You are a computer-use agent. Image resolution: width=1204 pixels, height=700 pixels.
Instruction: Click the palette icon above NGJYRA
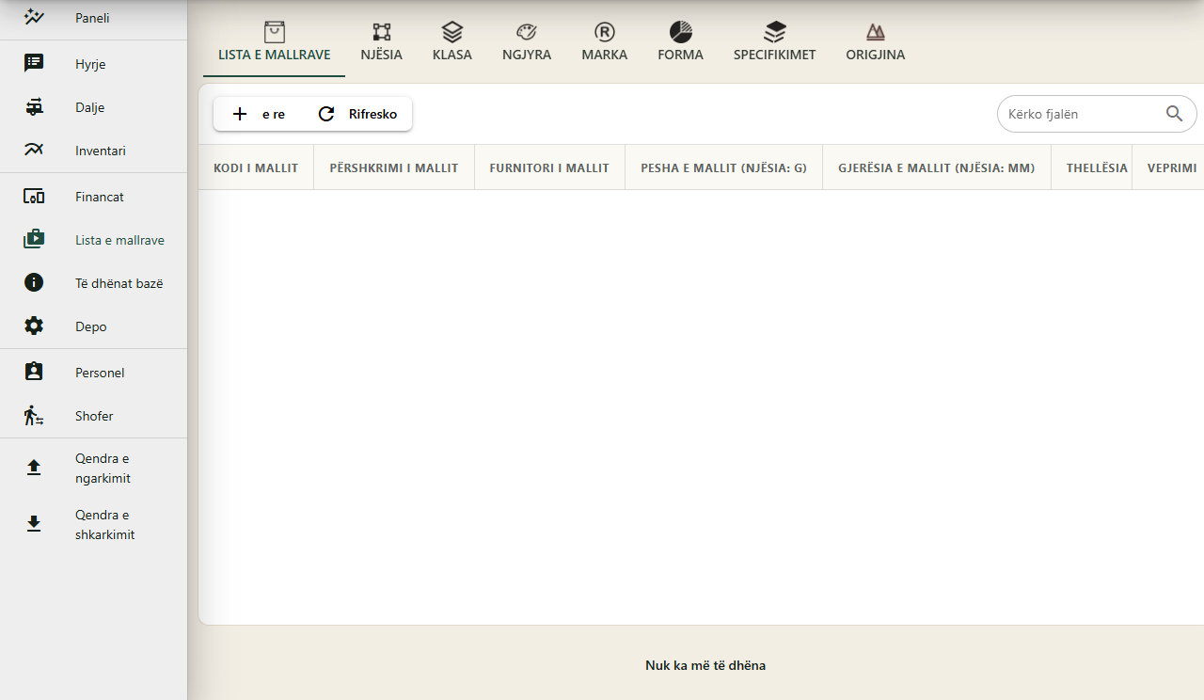(527, 32)
